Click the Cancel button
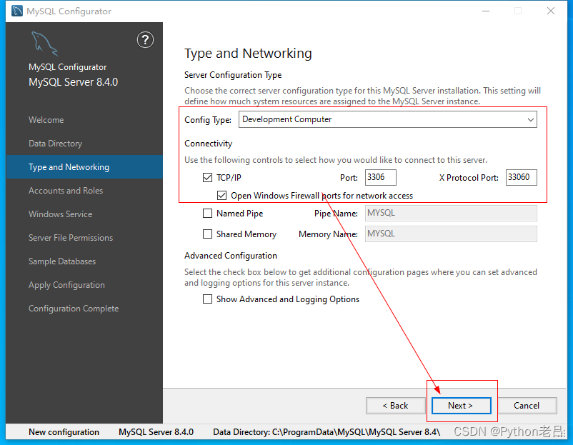This screenshot has width=573, height=445. tap(527, 406)
